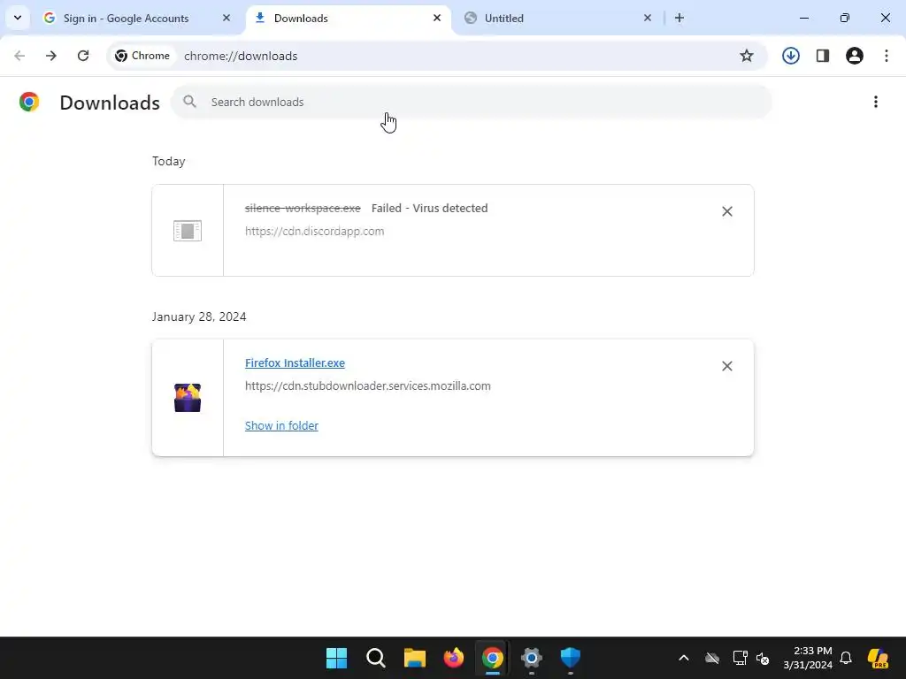Click the "January 28, 2024" date heading
The height and width of the screenshot is (679, 906).
[x=199, y=317]
